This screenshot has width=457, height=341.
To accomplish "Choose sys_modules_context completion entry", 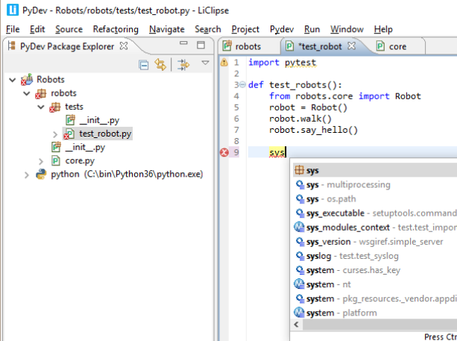I will pos(374,228).
